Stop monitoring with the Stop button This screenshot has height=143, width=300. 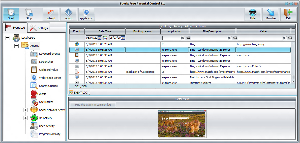[29, 14]
